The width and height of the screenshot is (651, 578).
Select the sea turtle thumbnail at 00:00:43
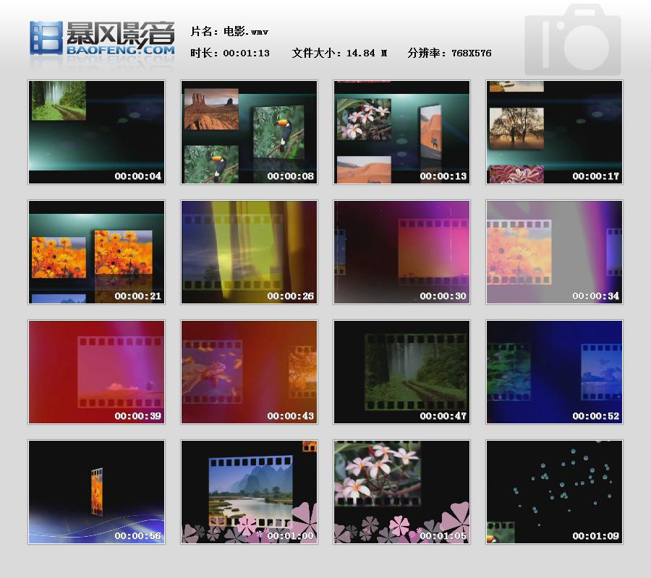point(249,371)
